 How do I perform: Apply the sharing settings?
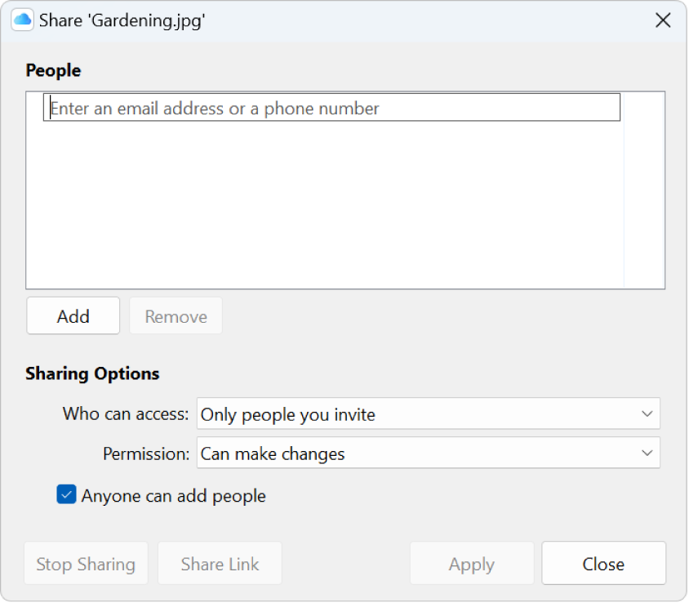(x=472, y=563)
